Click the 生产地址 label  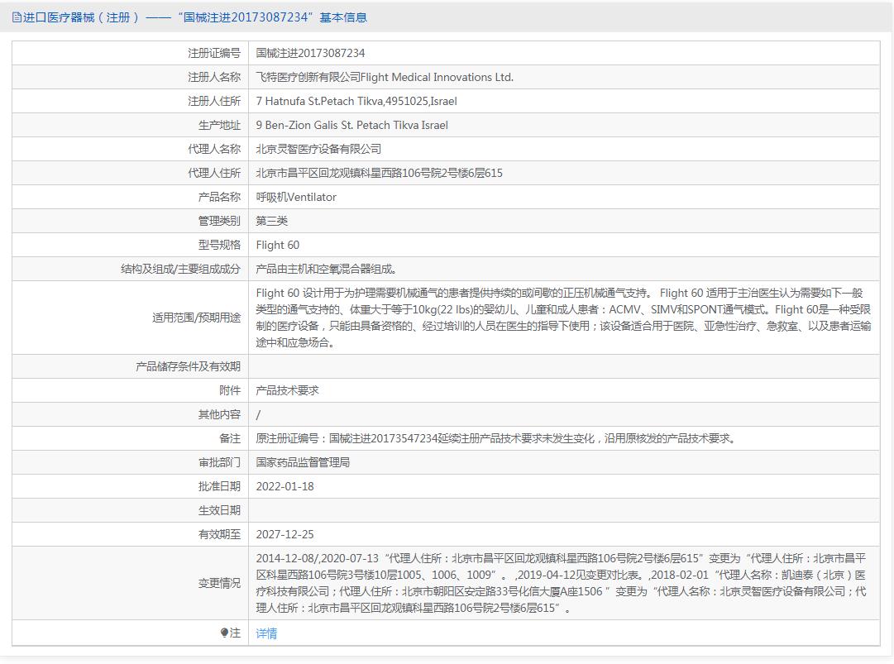click(x=219, y=125)
